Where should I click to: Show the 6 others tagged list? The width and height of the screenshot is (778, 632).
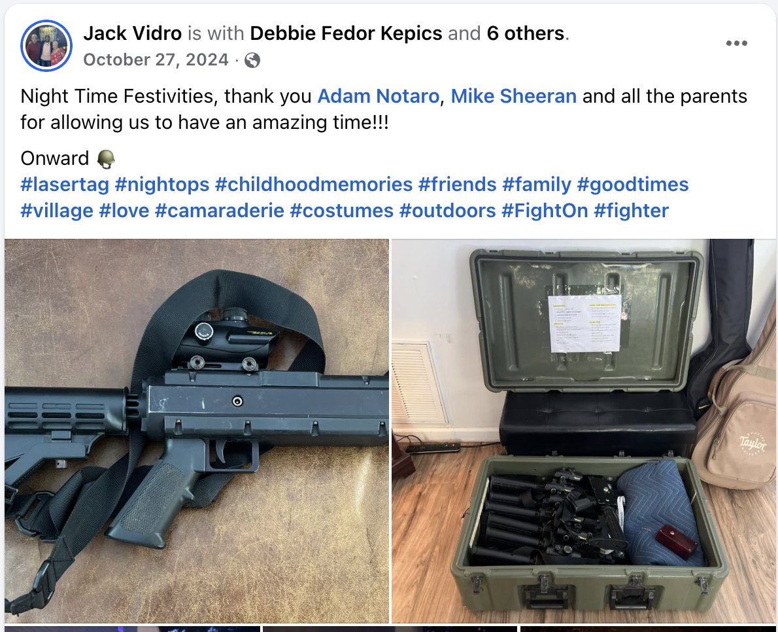pos(526,33)
